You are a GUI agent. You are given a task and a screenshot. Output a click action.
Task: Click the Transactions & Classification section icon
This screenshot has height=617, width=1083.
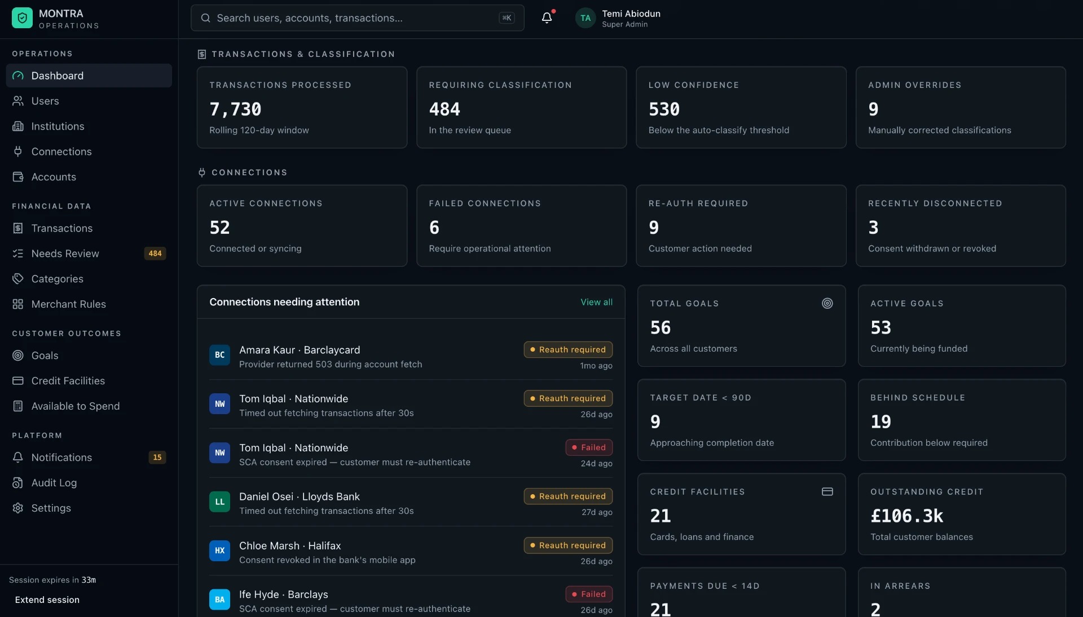coord(202,54)
